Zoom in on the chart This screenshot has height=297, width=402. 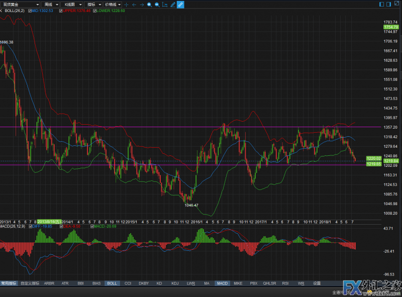149,4
